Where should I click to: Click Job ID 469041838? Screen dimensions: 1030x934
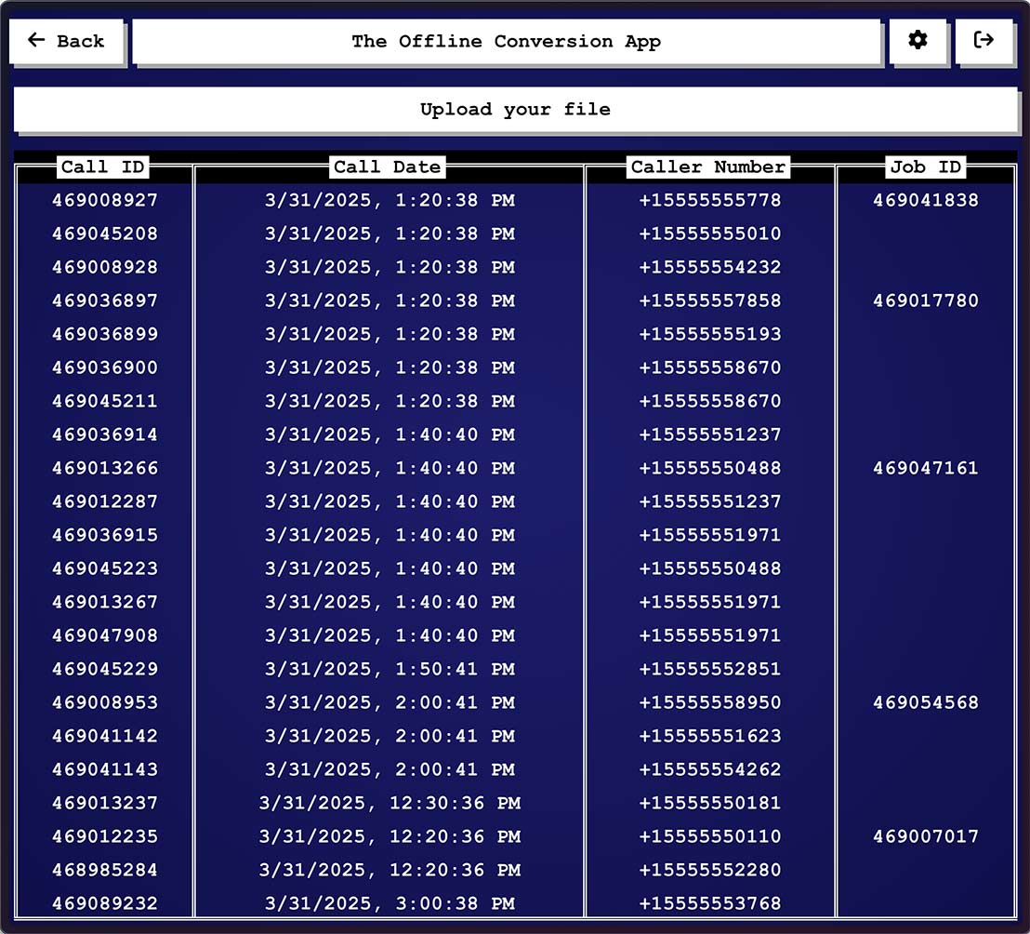pyautogui.click(x=925, y=200)
